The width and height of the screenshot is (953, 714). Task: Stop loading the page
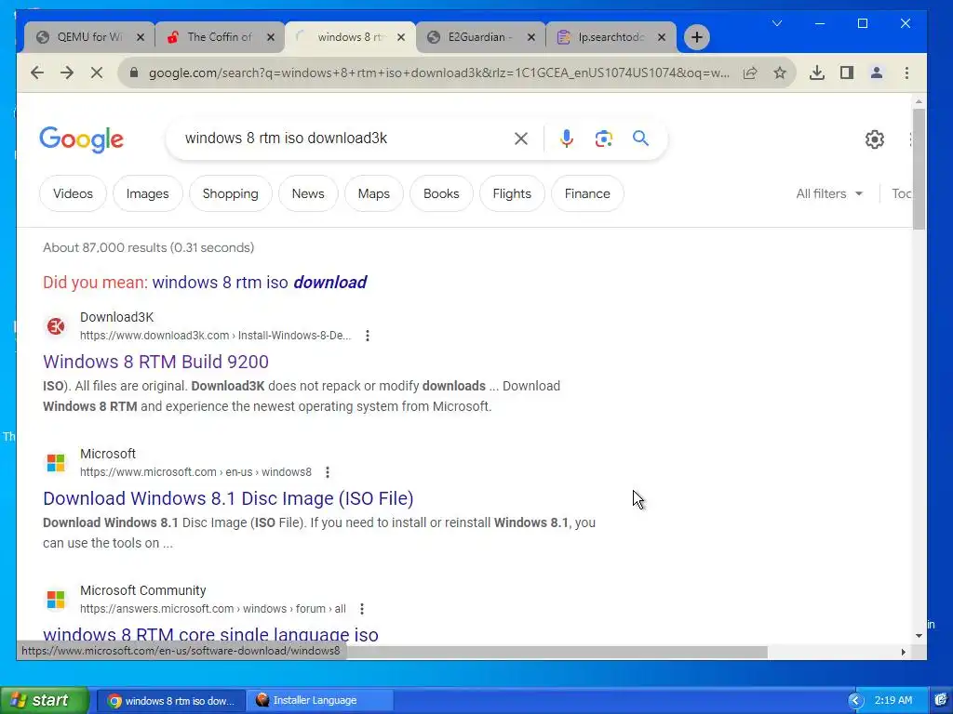click(x=97, y=73)
